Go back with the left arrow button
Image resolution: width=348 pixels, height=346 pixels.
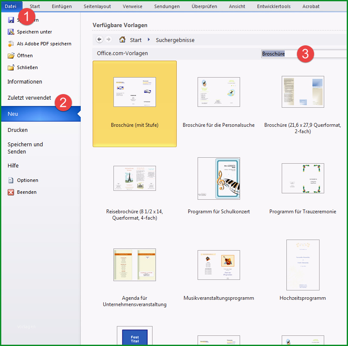(99, 40)
